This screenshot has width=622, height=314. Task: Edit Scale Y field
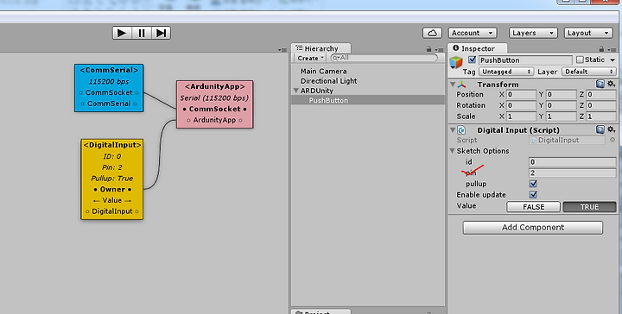(562, 116)
